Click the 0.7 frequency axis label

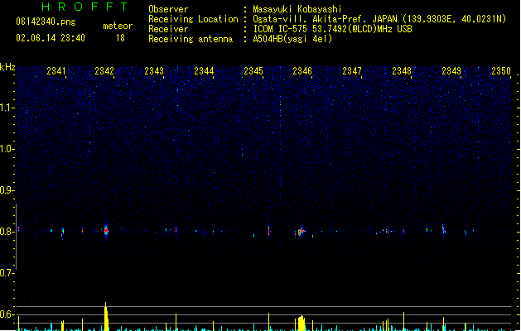tap(7, 273)
